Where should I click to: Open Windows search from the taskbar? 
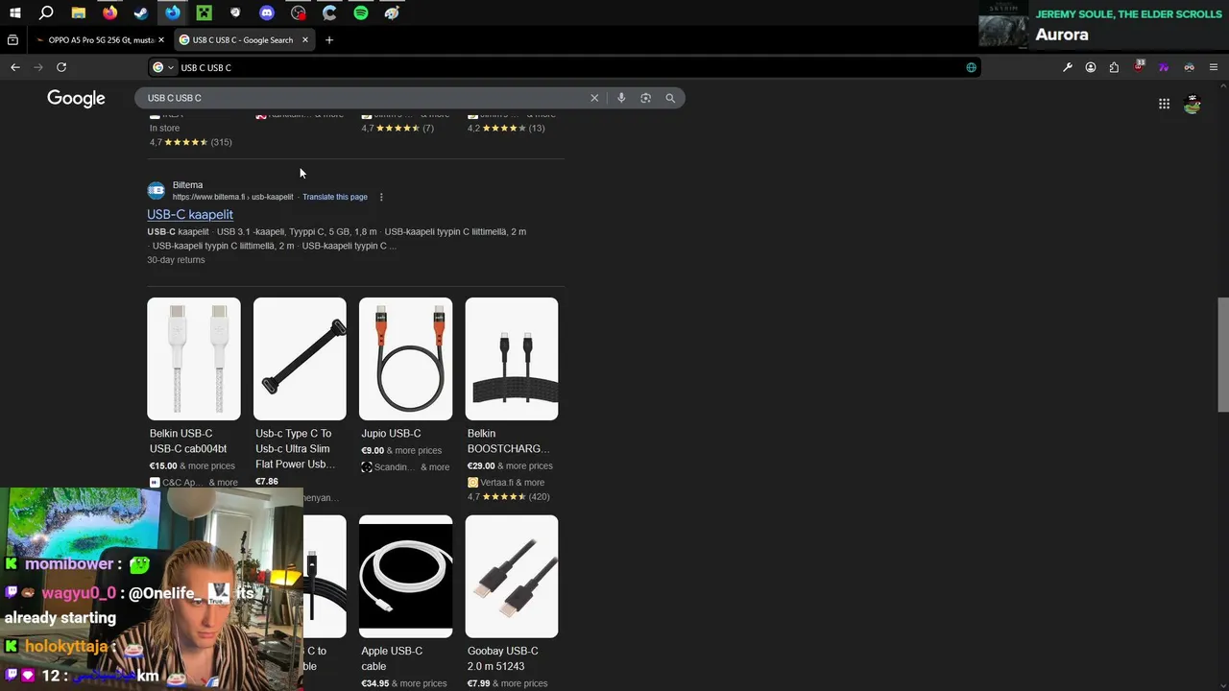click(x=46, y=13)
